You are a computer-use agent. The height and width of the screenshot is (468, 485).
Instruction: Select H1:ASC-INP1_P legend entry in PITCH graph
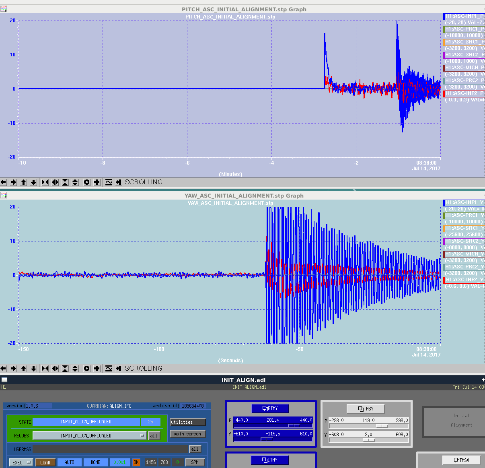[x=464, y=16]
